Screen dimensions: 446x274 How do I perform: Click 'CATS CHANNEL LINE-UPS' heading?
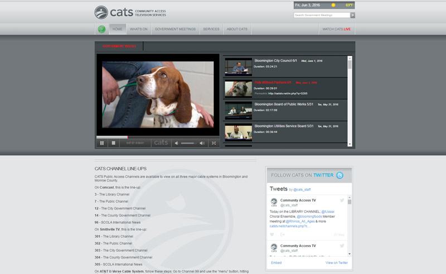(x=120, y=169)
